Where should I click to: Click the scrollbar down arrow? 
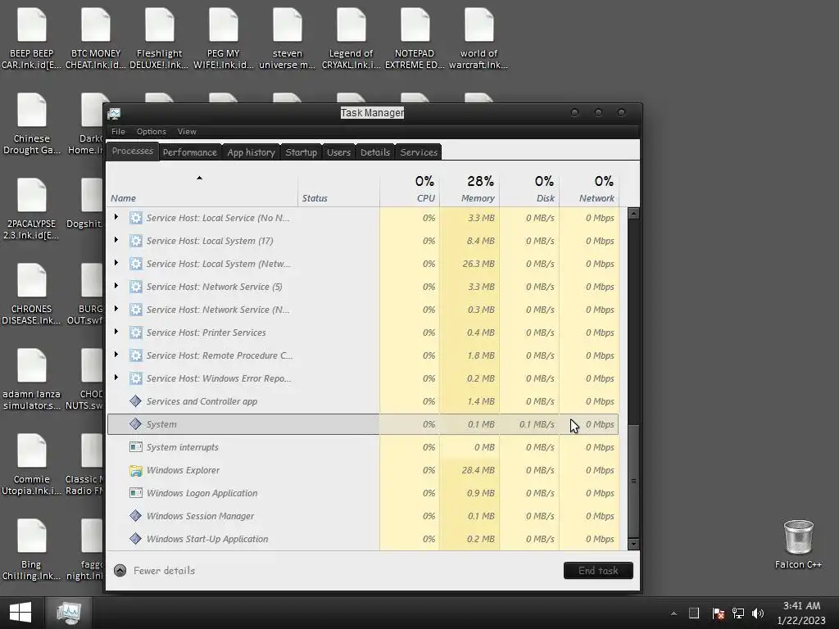(x=633, y=545)
